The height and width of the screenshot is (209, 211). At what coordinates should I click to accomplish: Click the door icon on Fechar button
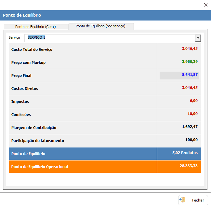pyautogui.click(x=182, y=200)
